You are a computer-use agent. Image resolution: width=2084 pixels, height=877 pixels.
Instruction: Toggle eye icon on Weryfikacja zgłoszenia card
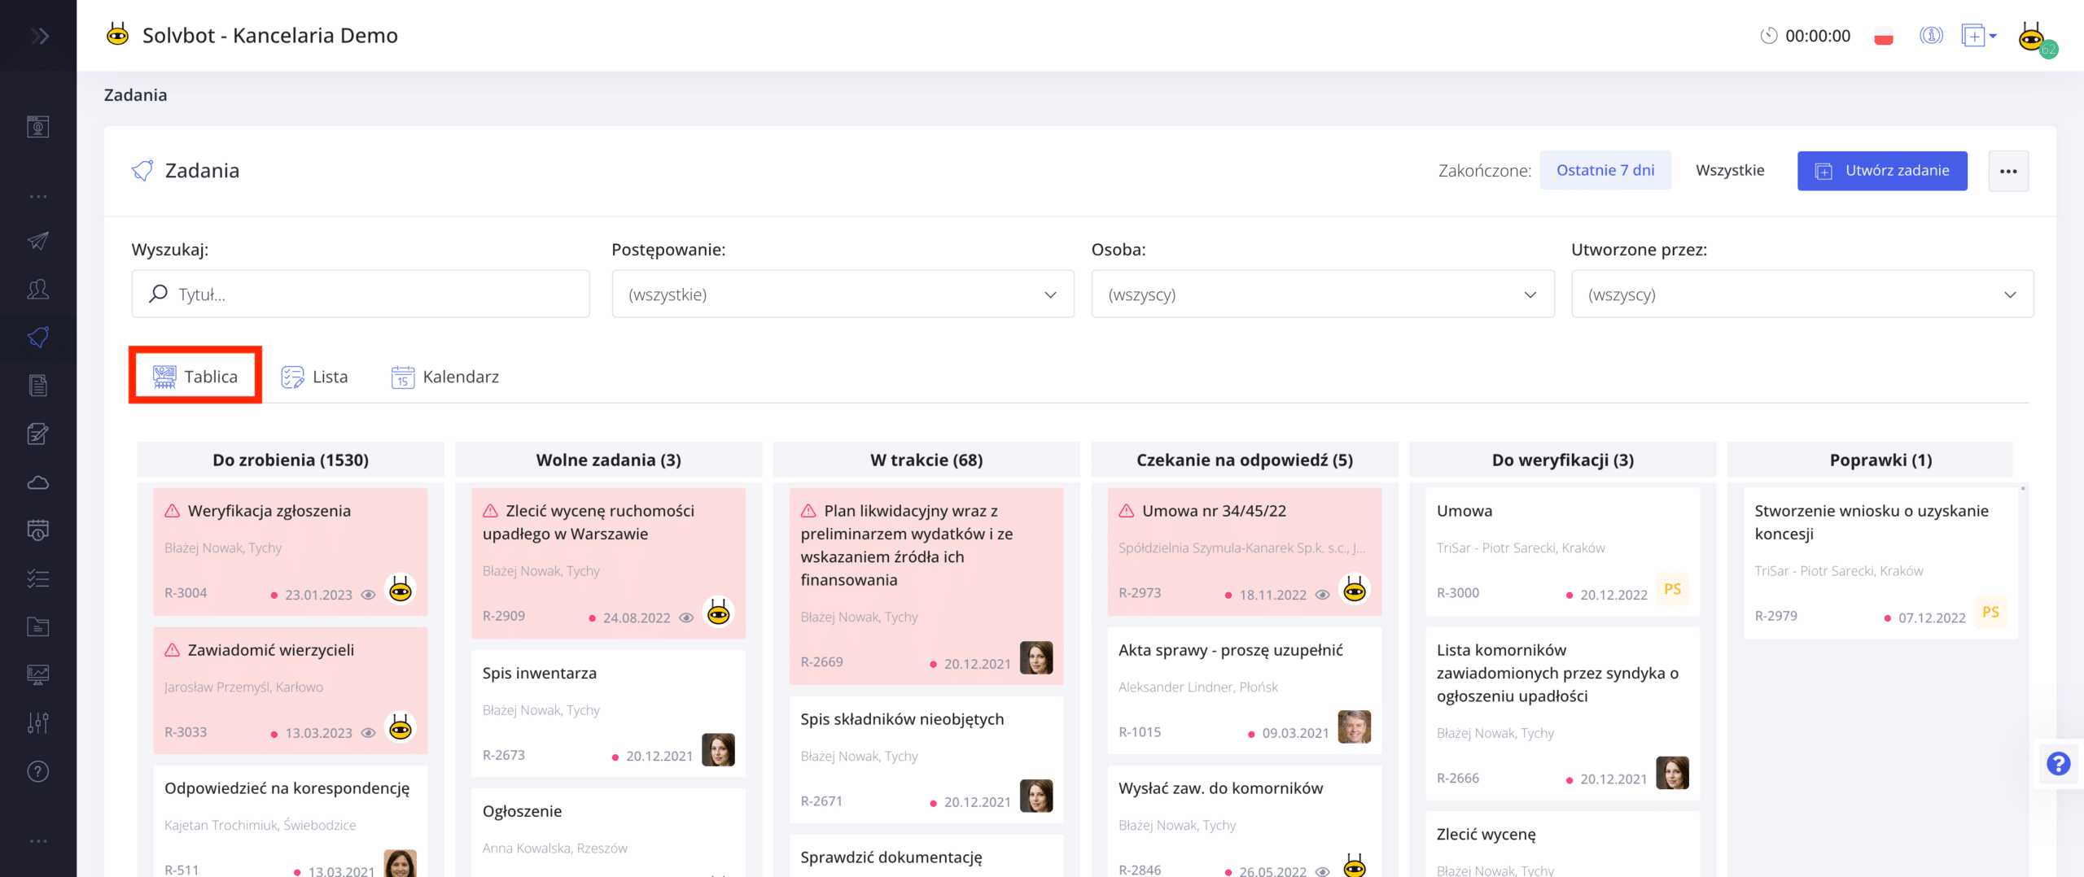pos(368,595)
